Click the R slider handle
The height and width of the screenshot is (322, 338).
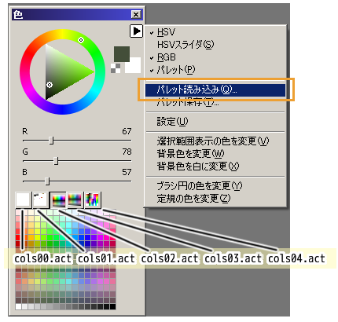[51, 141]
